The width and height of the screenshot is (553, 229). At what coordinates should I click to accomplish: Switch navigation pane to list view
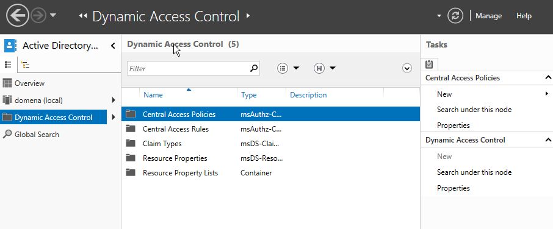[x=8, y=65]
